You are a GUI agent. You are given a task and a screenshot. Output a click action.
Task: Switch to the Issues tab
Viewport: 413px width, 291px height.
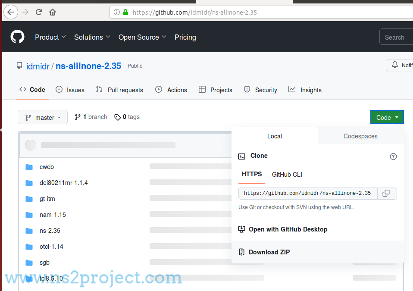pyautogui.click(x=70, y=90)
